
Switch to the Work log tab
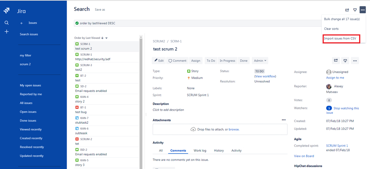coord(200,151)
